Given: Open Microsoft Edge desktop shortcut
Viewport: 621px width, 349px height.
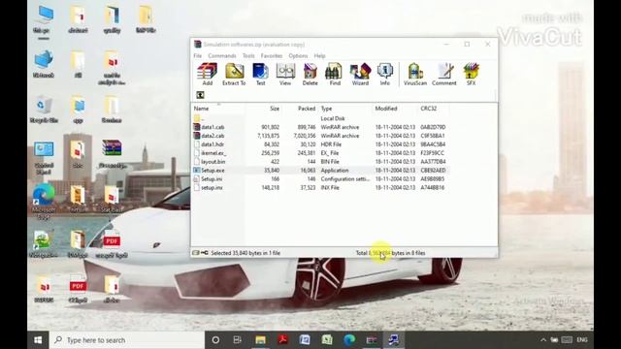Looking at the screenshot, I should 44,201.
